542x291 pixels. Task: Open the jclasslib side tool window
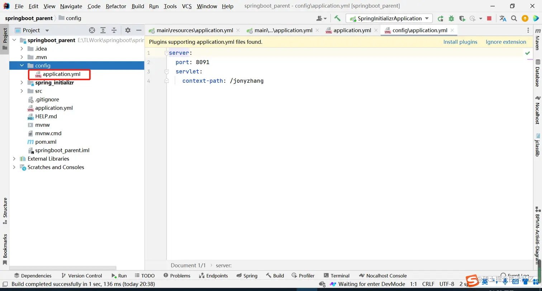click(537, 145)
